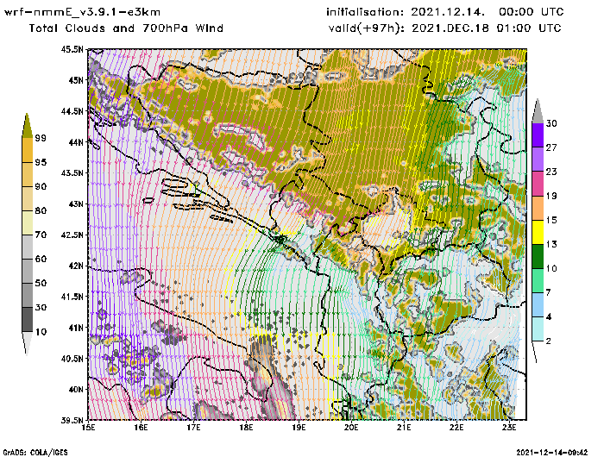The width and height of the screenshot is (604, 457).
Task: Click the 10 value on the cloud legend
Action: (41, 332)
